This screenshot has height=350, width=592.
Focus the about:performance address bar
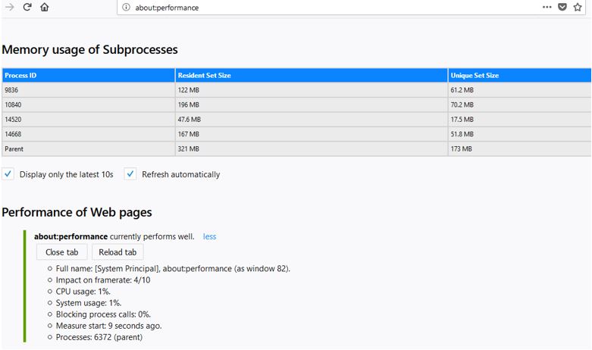(303, 8)
